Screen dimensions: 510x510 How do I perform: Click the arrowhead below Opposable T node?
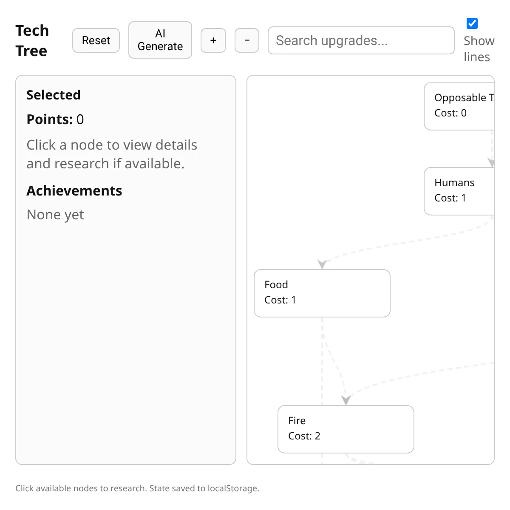[491, 162]
